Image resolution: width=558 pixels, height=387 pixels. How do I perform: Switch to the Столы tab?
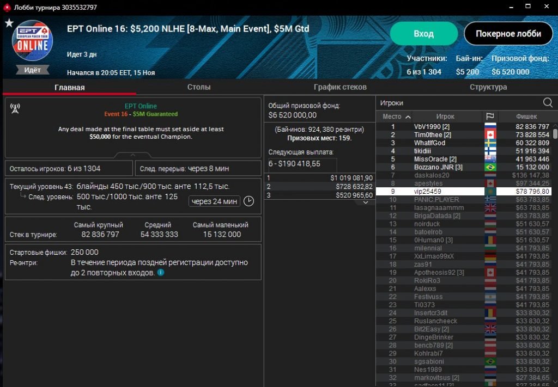pyautogui.click(x=199, y=87)
